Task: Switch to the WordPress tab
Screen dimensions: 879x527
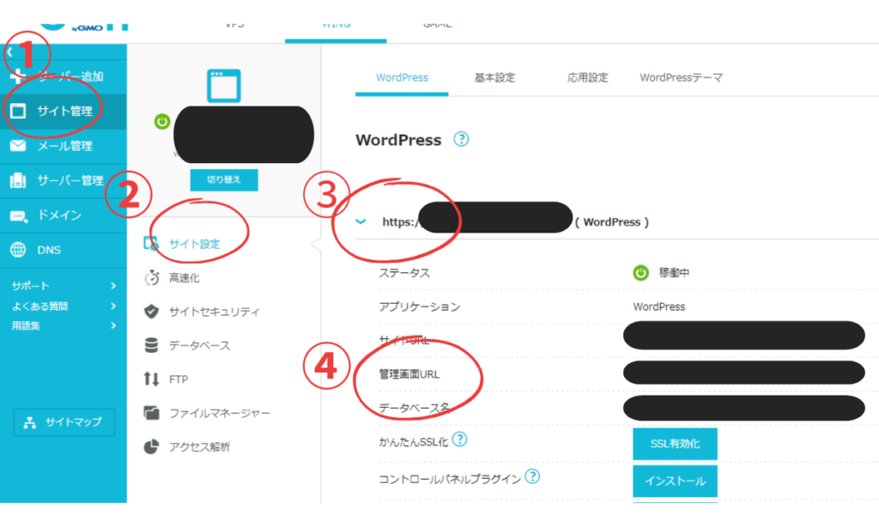Action: [x=402, y=78]
